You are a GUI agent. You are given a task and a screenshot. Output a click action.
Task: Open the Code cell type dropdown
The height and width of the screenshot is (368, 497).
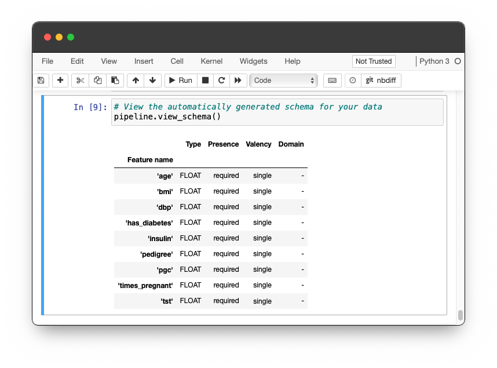(283, 80)
